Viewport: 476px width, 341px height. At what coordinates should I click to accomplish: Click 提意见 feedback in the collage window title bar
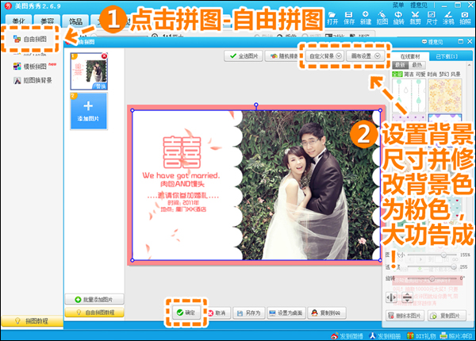[x=432, y=41]
